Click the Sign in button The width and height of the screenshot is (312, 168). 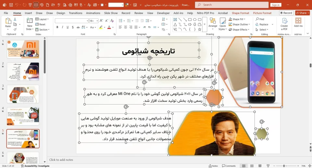click(x=276, y=5)
